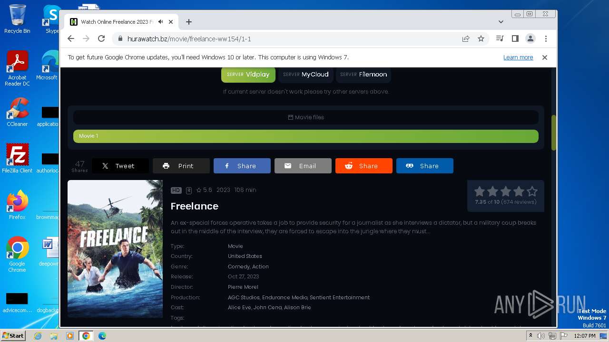609x342 pixels.
Task: Click the page vertical scrollbar thumb
Action: [x=554, y=133]
